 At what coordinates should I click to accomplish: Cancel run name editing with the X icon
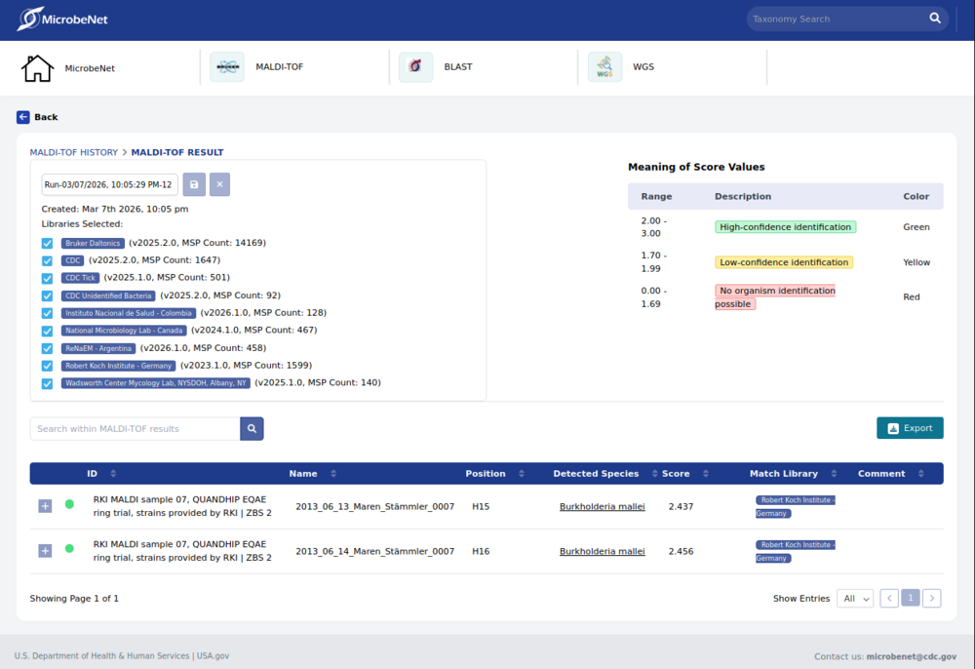pos(219,184)
